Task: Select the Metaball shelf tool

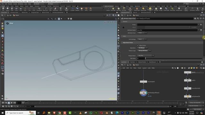Action: 77,9
